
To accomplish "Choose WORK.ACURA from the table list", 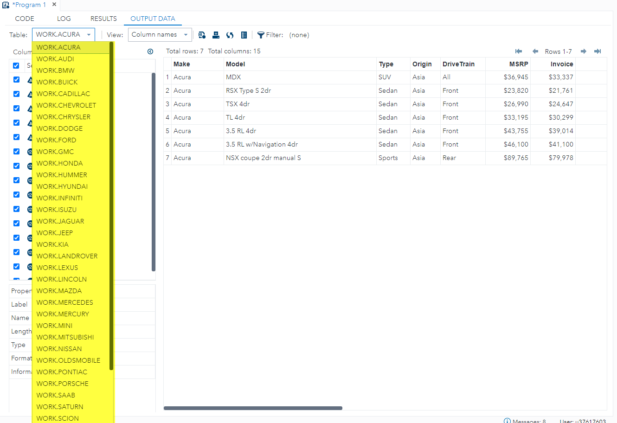I will click(71, 47).
